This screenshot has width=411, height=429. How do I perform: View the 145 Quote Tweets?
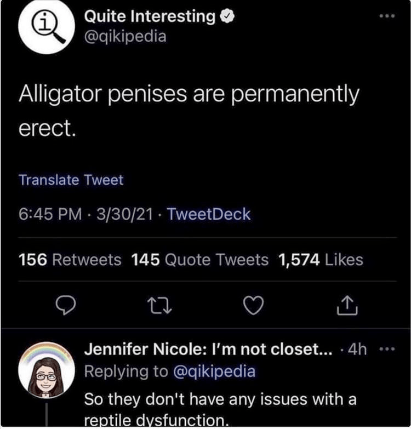(200, 259)
